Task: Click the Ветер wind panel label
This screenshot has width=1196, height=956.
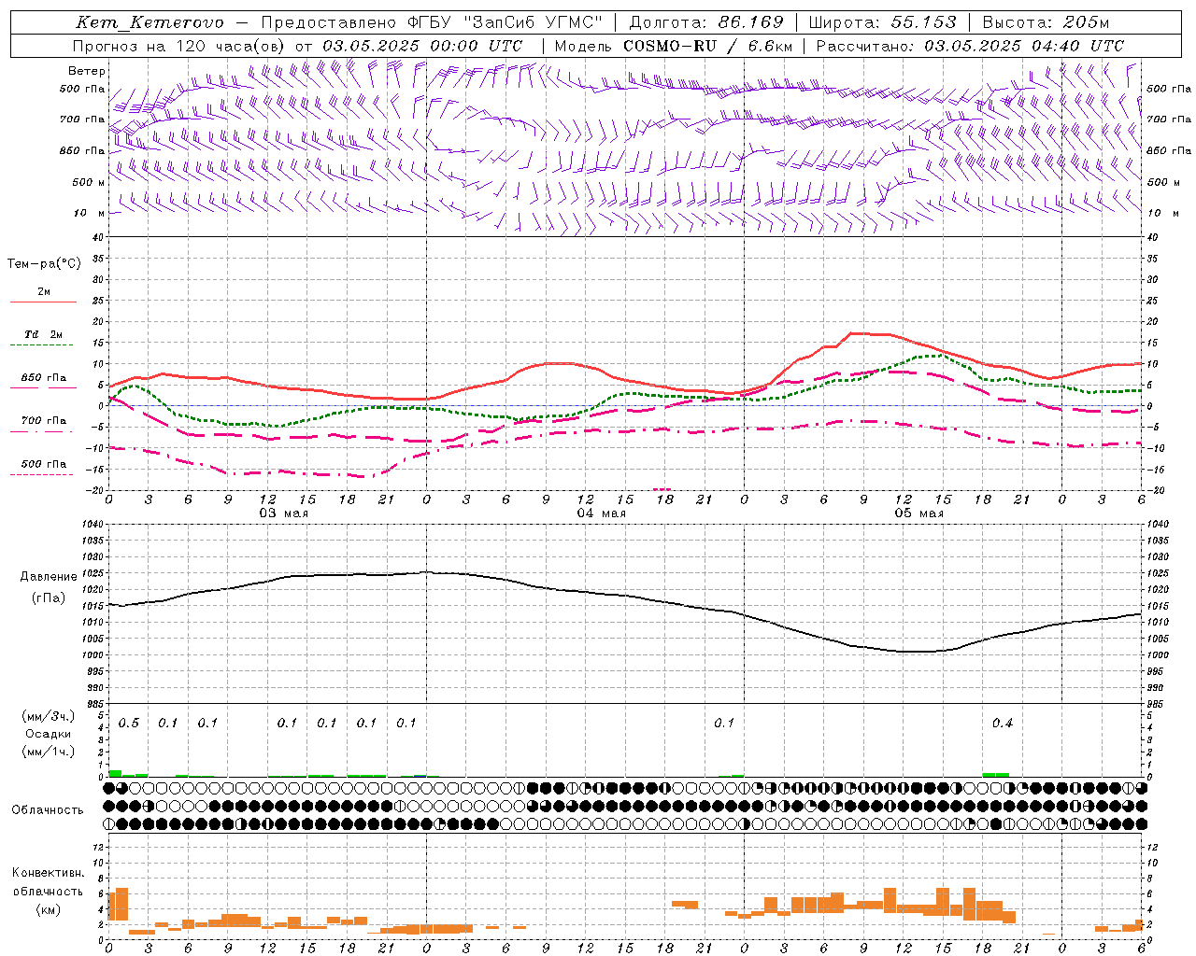Action: point(86,71)
